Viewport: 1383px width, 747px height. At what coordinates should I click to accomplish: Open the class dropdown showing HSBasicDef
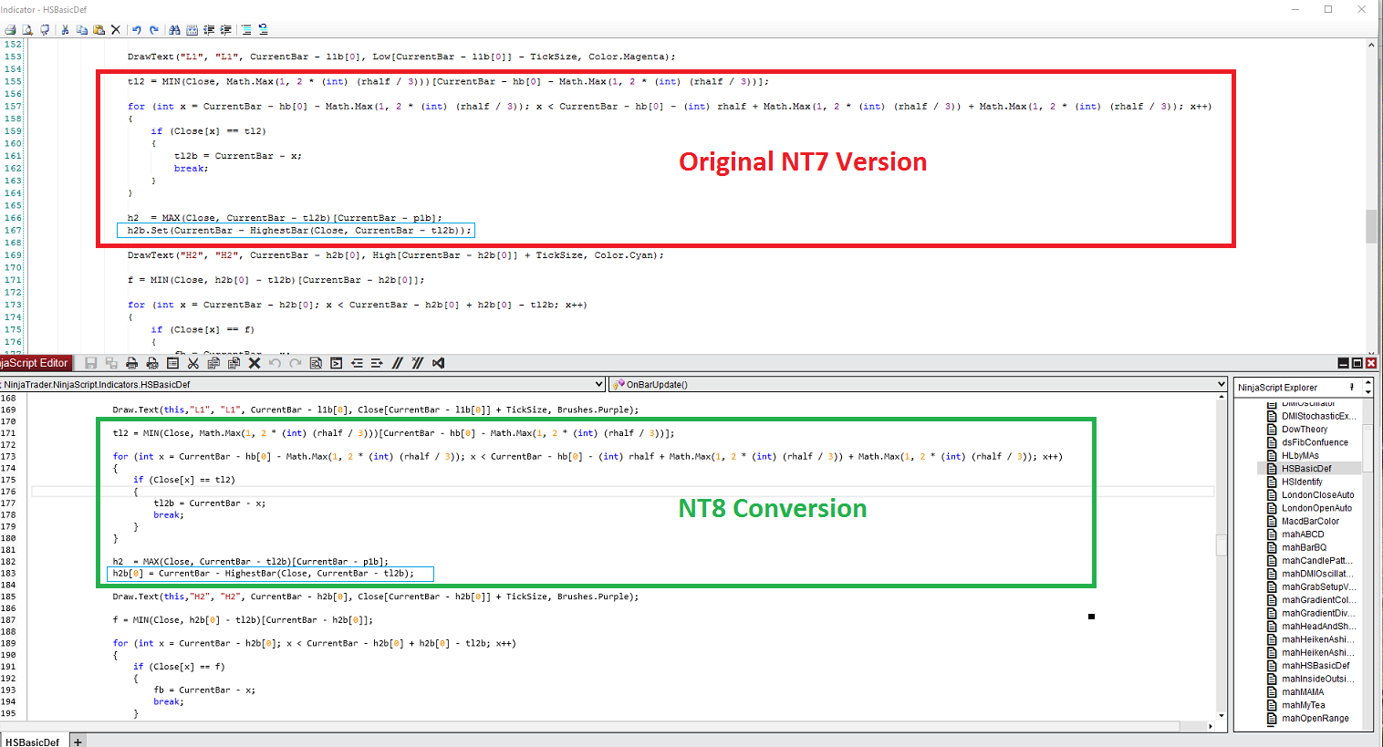pos(303,385)
